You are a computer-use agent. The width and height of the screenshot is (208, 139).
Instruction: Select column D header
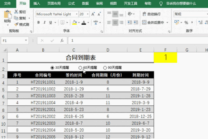coord(108,50)
